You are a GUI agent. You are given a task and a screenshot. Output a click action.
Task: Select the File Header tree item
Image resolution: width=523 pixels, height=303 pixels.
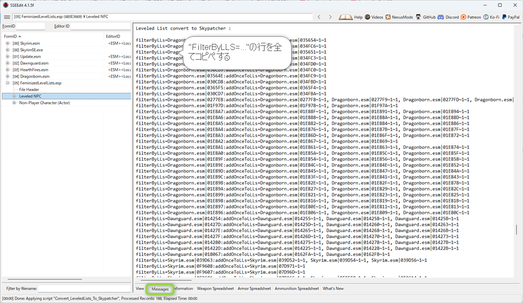(x=29, y=89)
